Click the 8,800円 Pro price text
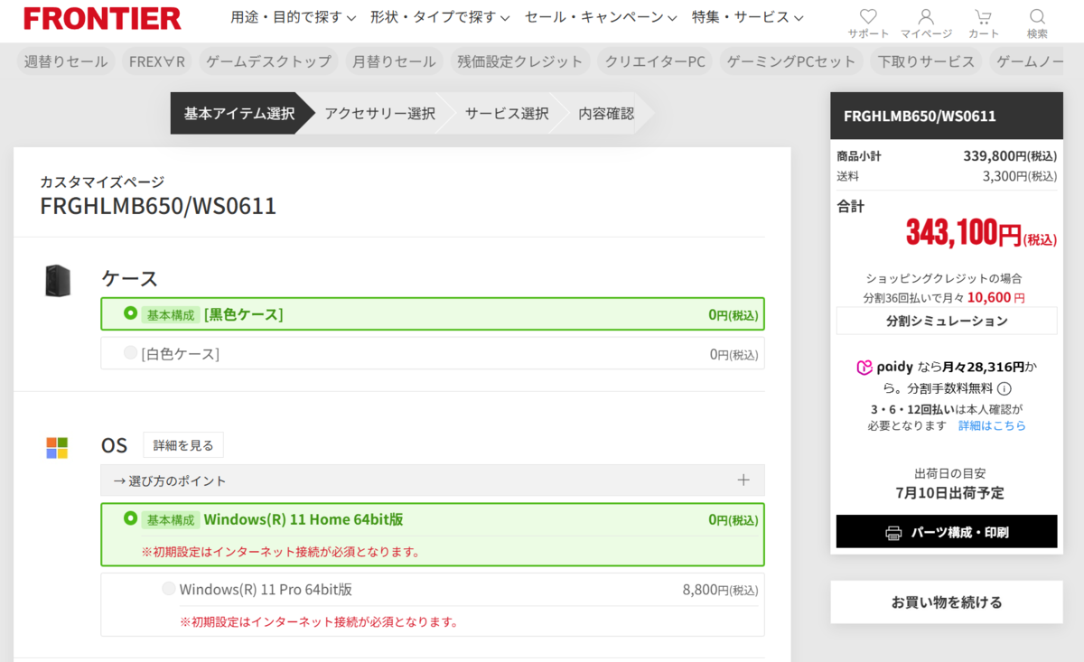Screen dimensions: 1084x662 click(x=720, y=590)
